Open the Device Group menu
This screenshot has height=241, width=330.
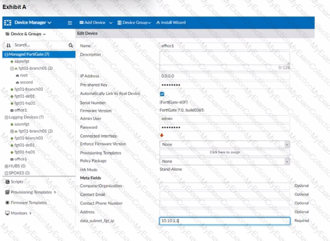(134, 23)
